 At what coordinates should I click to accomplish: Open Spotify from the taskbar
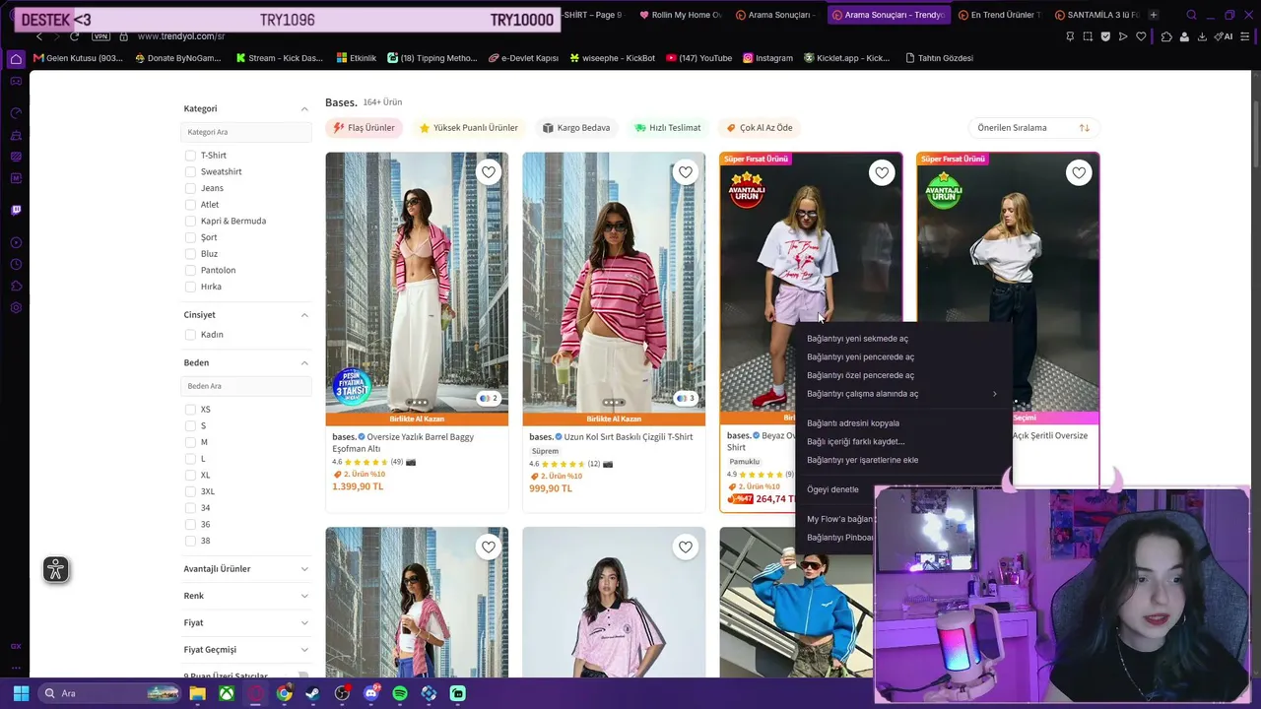pyautogui.click(x=400, y=693)
